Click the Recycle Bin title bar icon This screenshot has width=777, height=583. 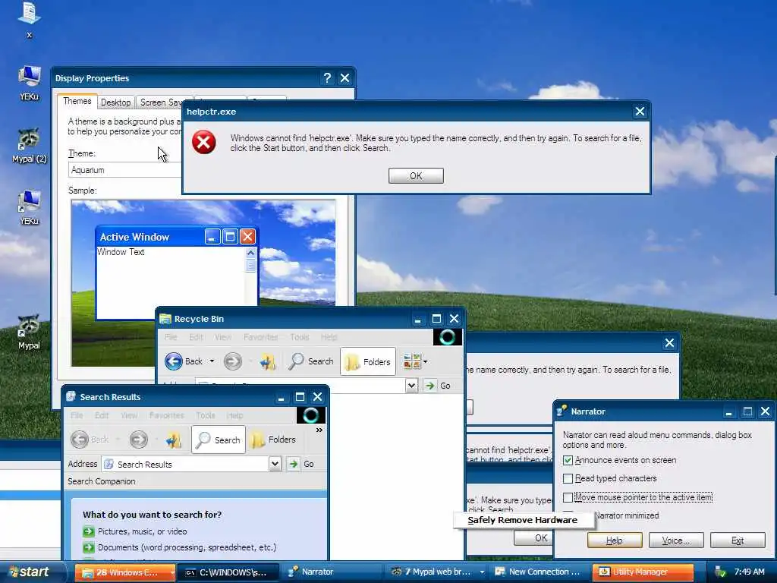pos(165,319)
